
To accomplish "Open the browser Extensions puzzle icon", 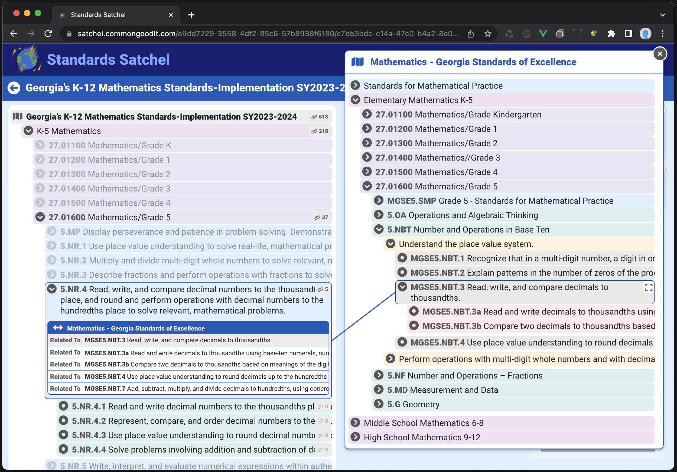I will click(611, 34).
